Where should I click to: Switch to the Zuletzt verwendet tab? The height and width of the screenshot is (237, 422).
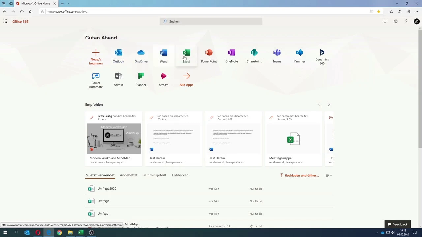[x=100, y=175]
